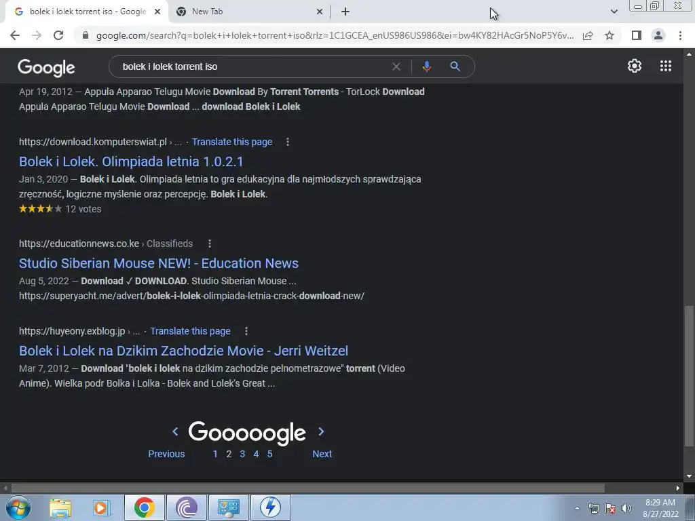
Task: Jump to results page 5
Action: click(269, 454)
